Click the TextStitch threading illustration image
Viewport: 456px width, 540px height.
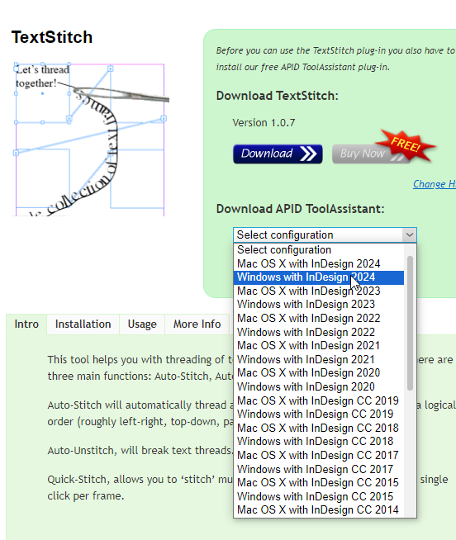pyautogui.click(x=90, y=140)
